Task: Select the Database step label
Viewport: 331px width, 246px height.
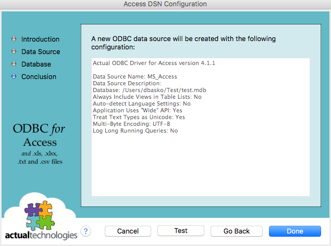Action: pyautogui.click(x=36, y=64)
